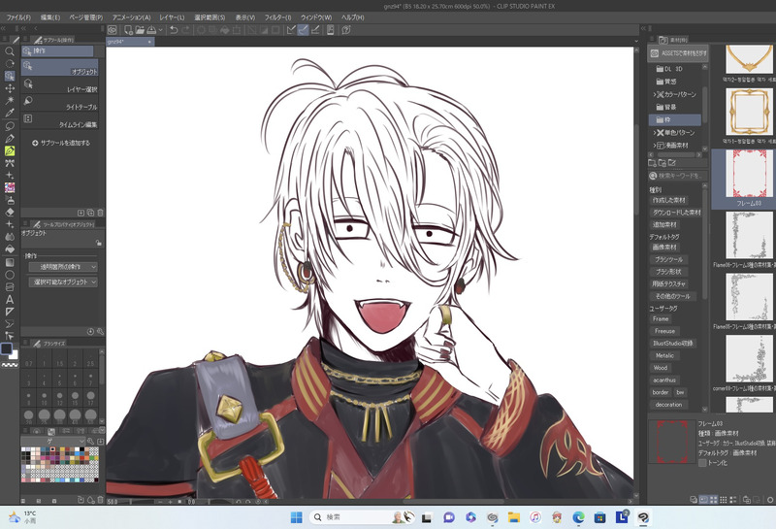Click the Undo arrow in command bar

tap(174, 30)
